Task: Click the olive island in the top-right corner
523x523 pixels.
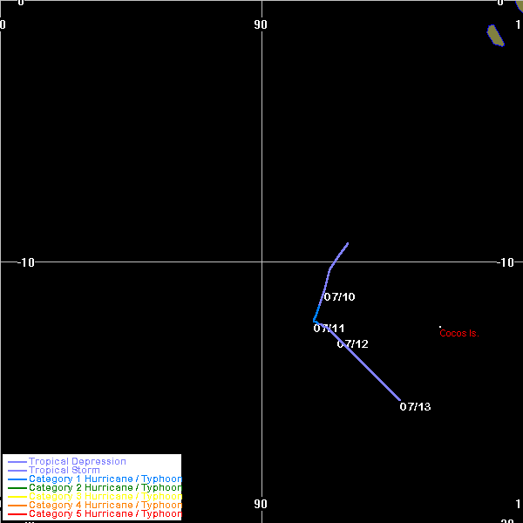Action: point(495,35)
